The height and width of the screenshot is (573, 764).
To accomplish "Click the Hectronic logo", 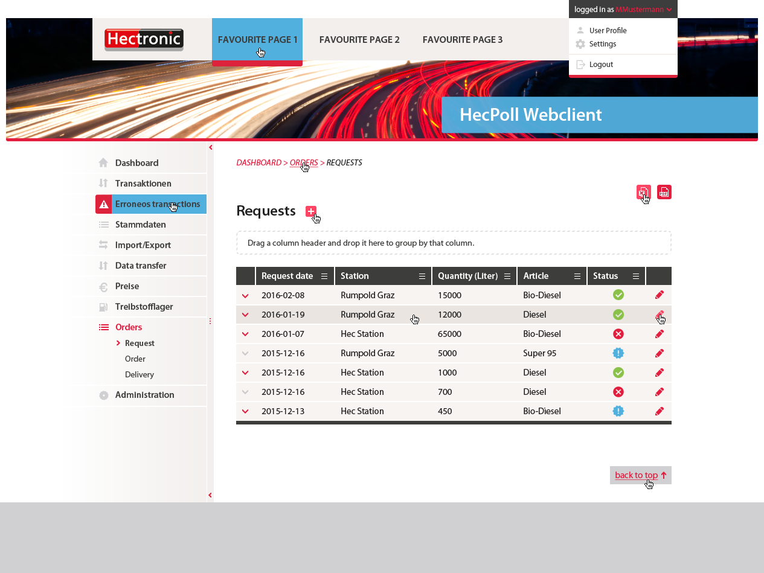I will [x=144, y=40].
